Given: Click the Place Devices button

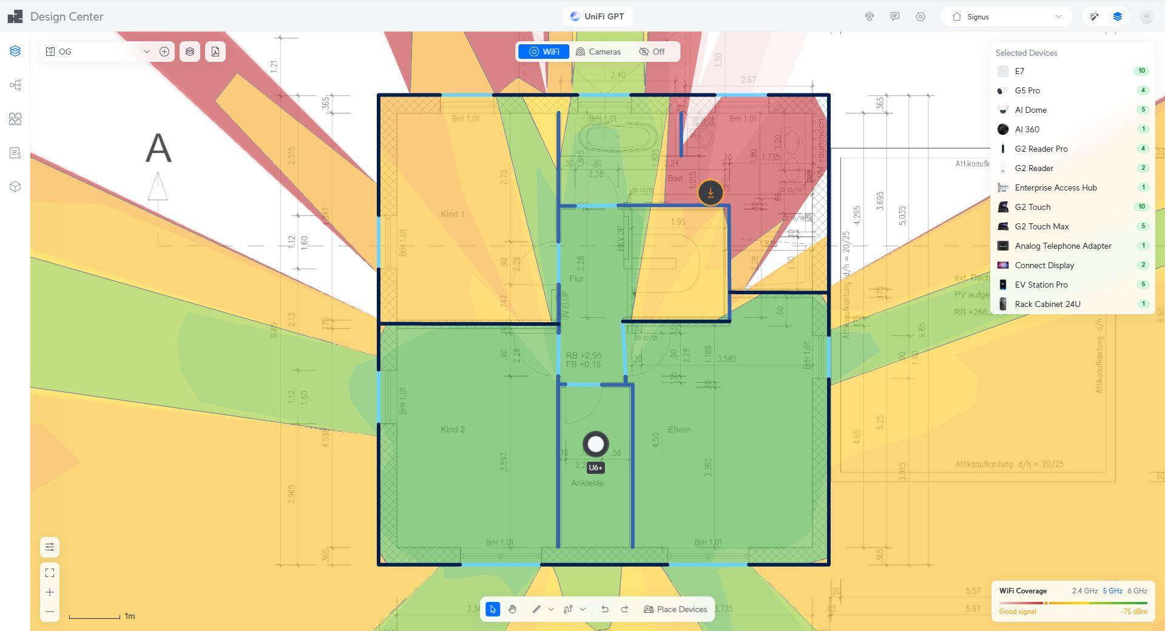Looking at the screenshot, I should pyautogui.click(x=675, y=609).
